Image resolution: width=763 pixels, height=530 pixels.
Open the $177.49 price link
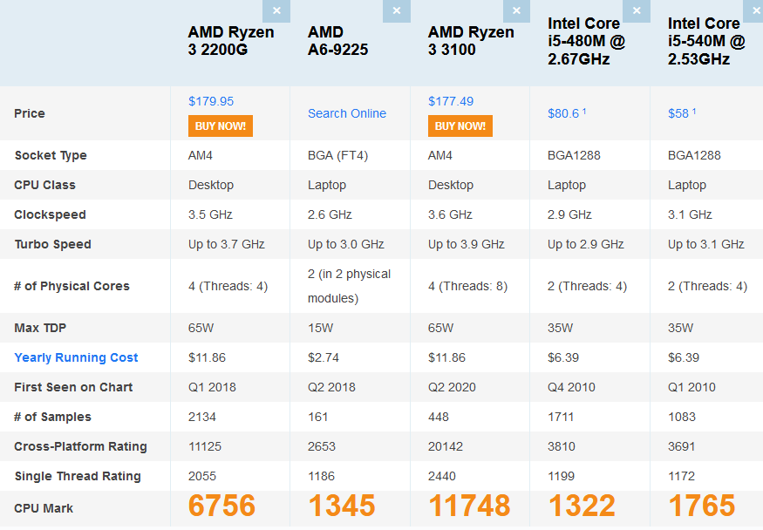pyautogui.click(x=451, y=101)
